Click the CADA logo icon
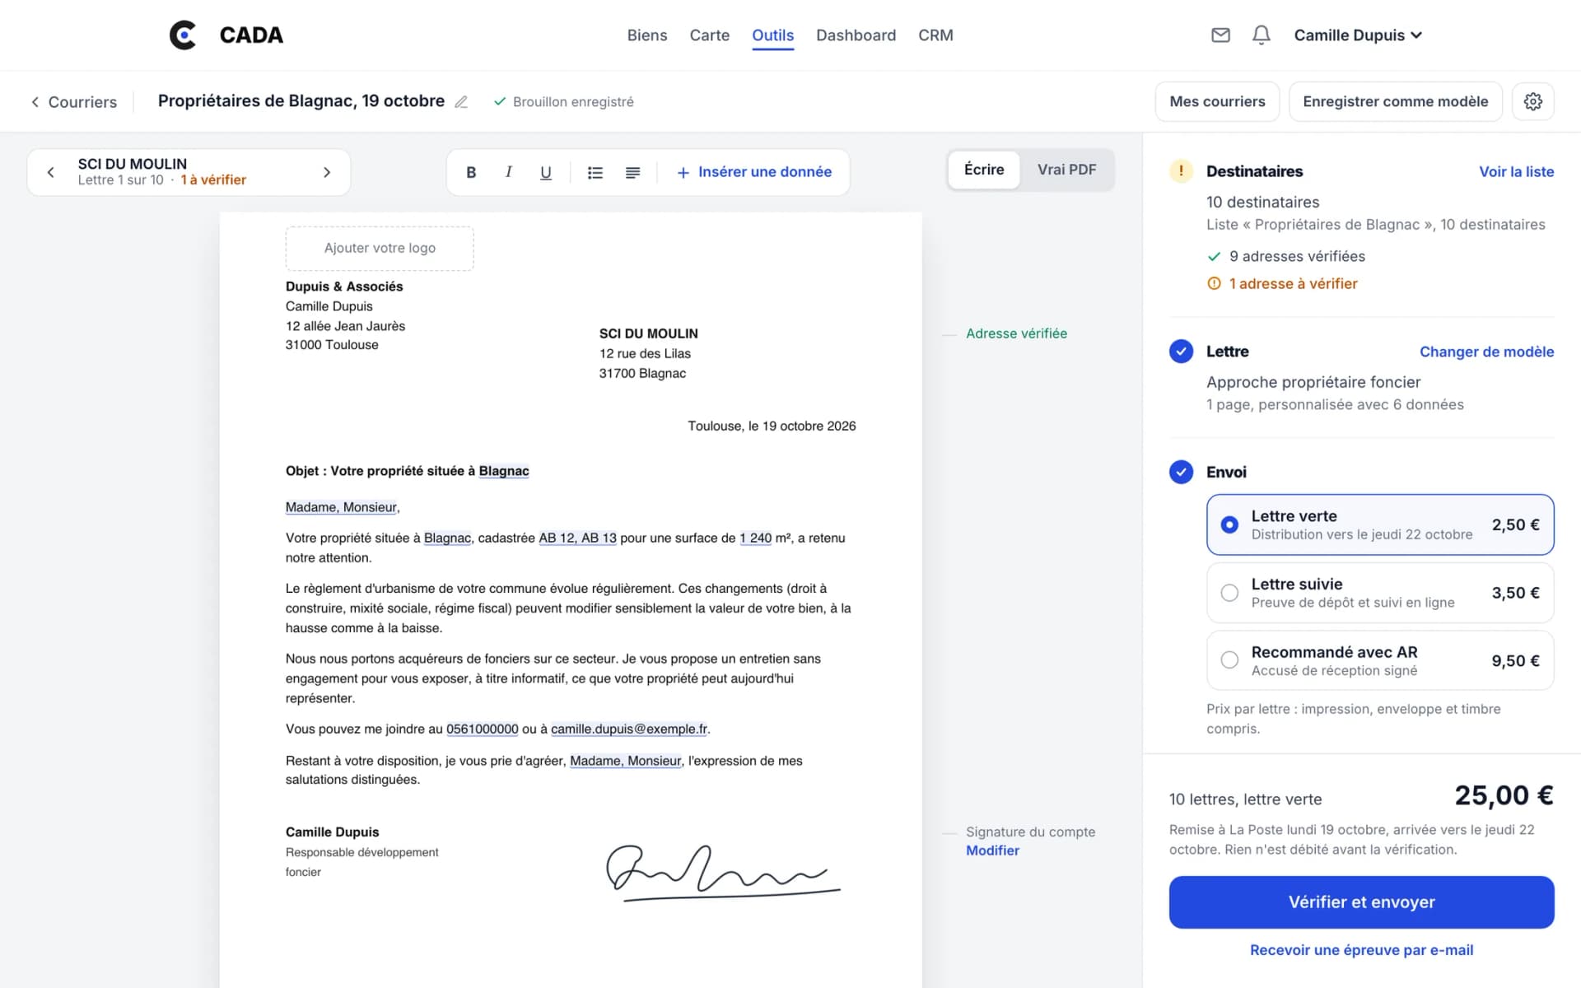Viewport: 1581px width, 988px height. coord(183,35)
